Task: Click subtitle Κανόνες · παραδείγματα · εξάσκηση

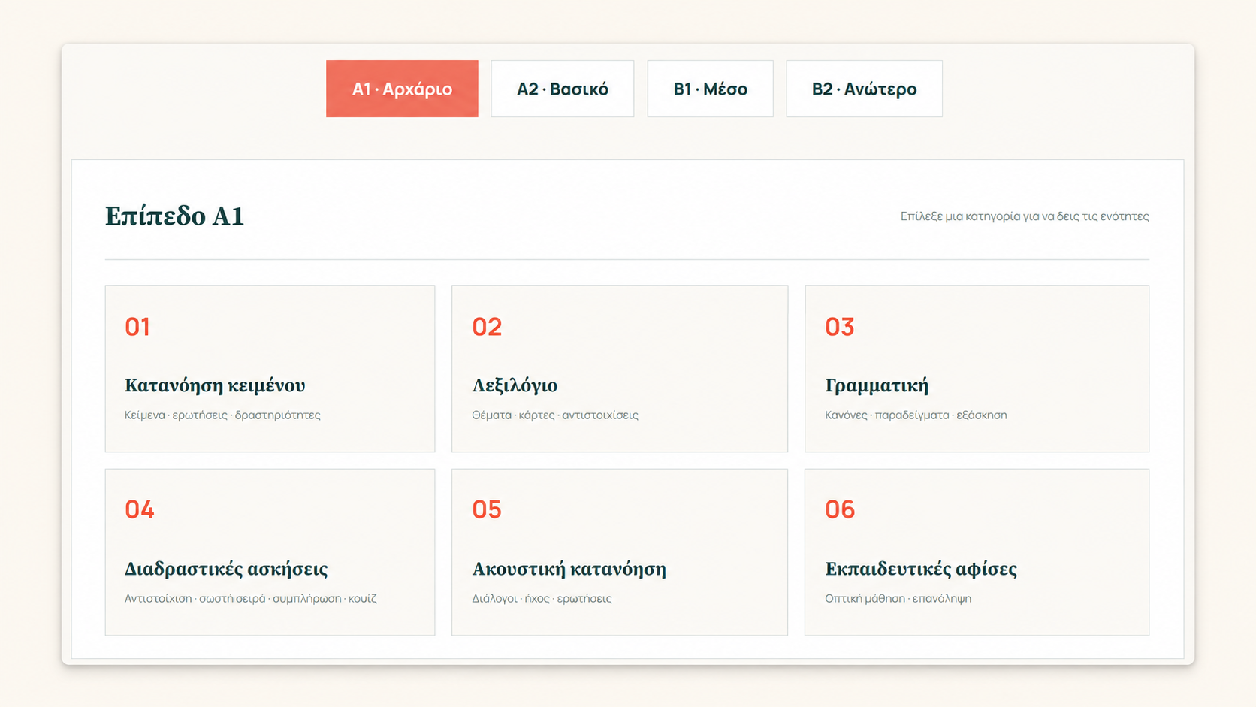Action: pos(916,415)
